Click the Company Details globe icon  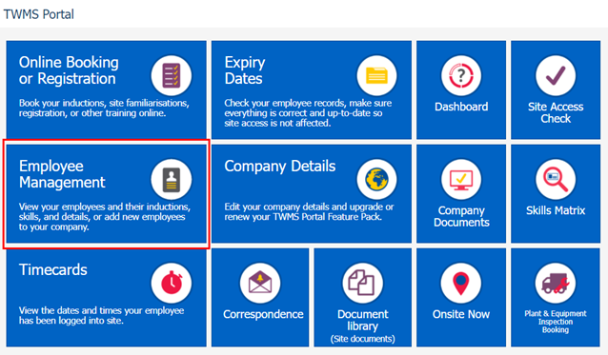(x=376, y=180)
